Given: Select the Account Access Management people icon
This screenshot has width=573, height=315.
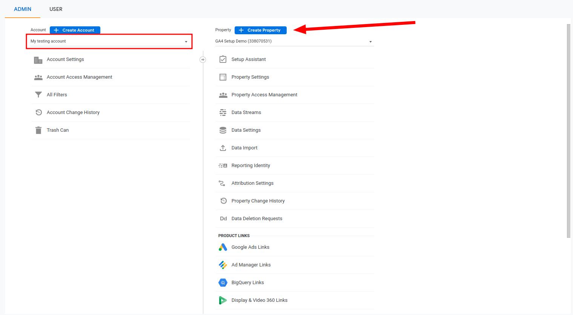Looking at the screenshot, I should [x=38, y=77].
